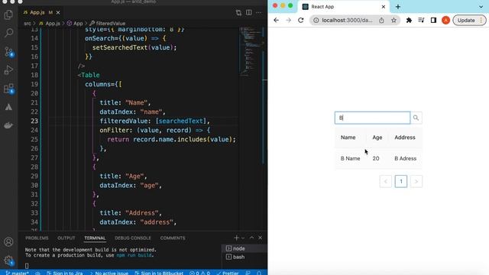Click No active issue in status bar
Screen dimensions: 489x275
tap(109, 273)
